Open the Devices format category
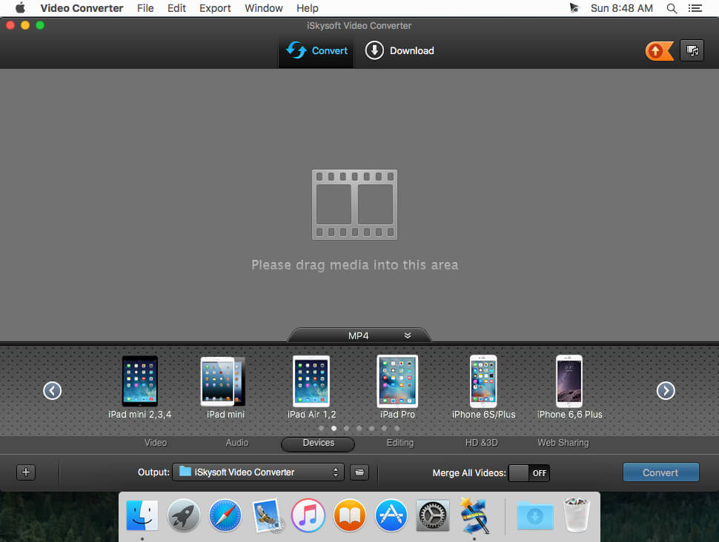The height and width of the screenshot is (542, 719). (318, 444)
